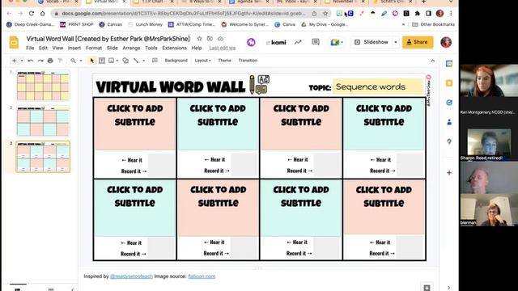The height and width of the screenshot is (291, 518).
Task: Open the Insert menu
Action: coord(74,48)
